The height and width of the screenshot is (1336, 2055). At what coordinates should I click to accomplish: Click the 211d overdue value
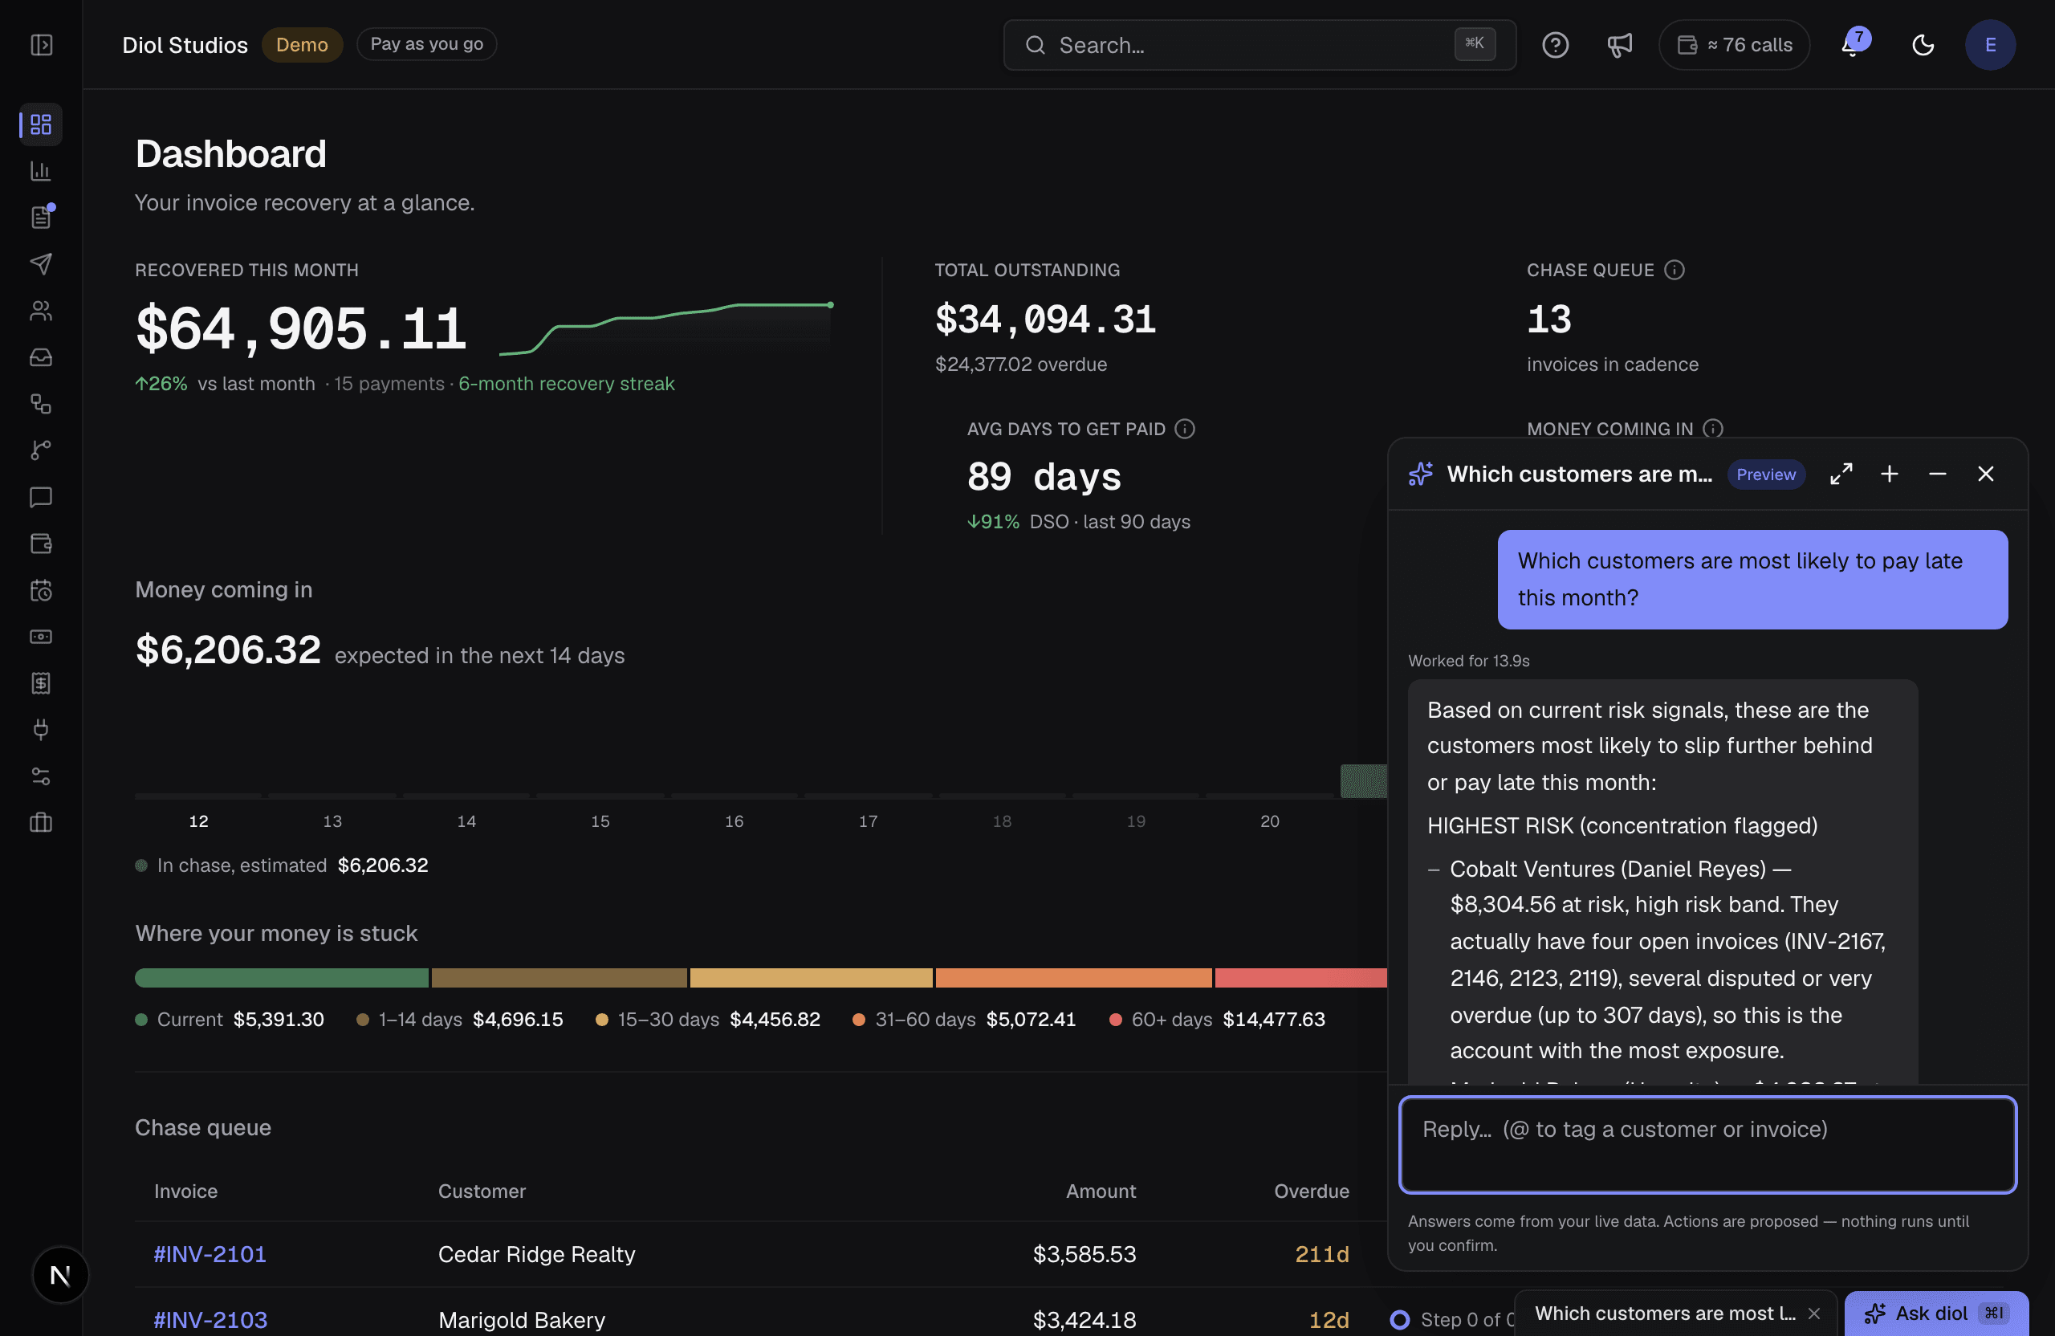tap(1322, 1254)
